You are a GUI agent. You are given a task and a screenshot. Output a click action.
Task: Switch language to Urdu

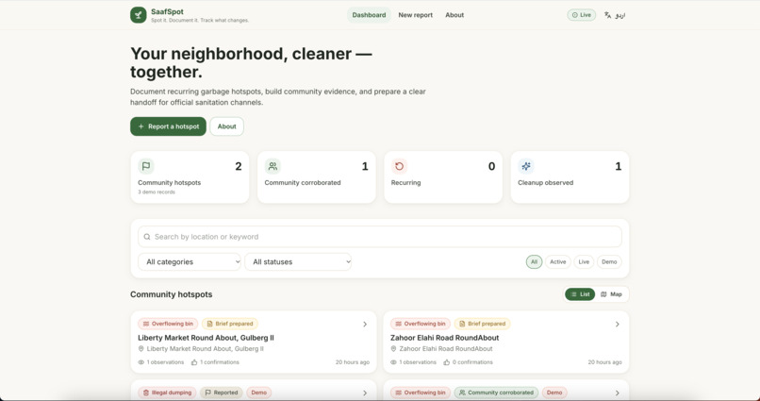click(615, 15)
